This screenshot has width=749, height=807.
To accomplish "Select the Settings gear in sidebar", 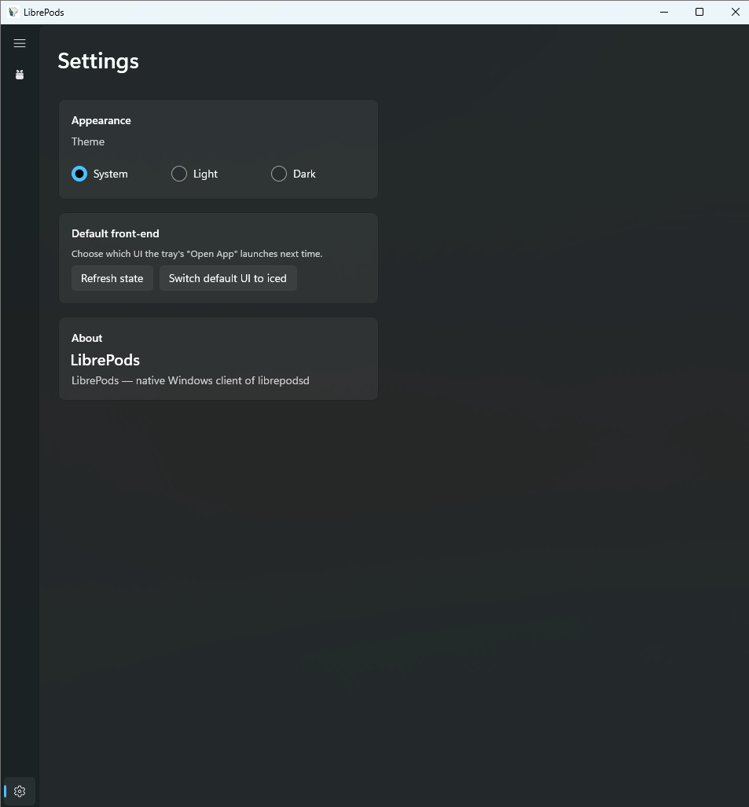I will [x=20, y=791].
